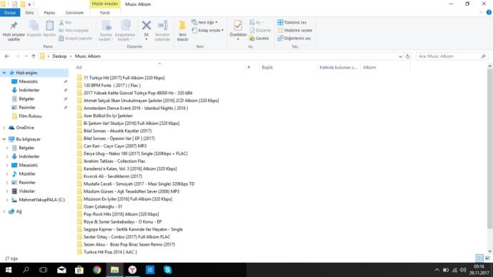Switch to large icons view in status bar
493x277 pixels.
coord(487,258)
